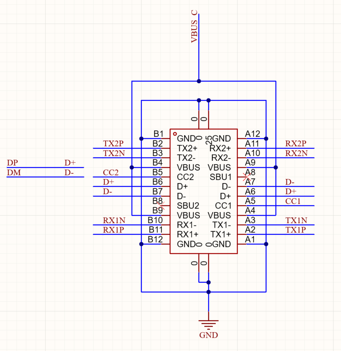This screenshot has height=351, width=341.
Task: Select the no-connect cross on pin A8
Action: click(247, 177)
